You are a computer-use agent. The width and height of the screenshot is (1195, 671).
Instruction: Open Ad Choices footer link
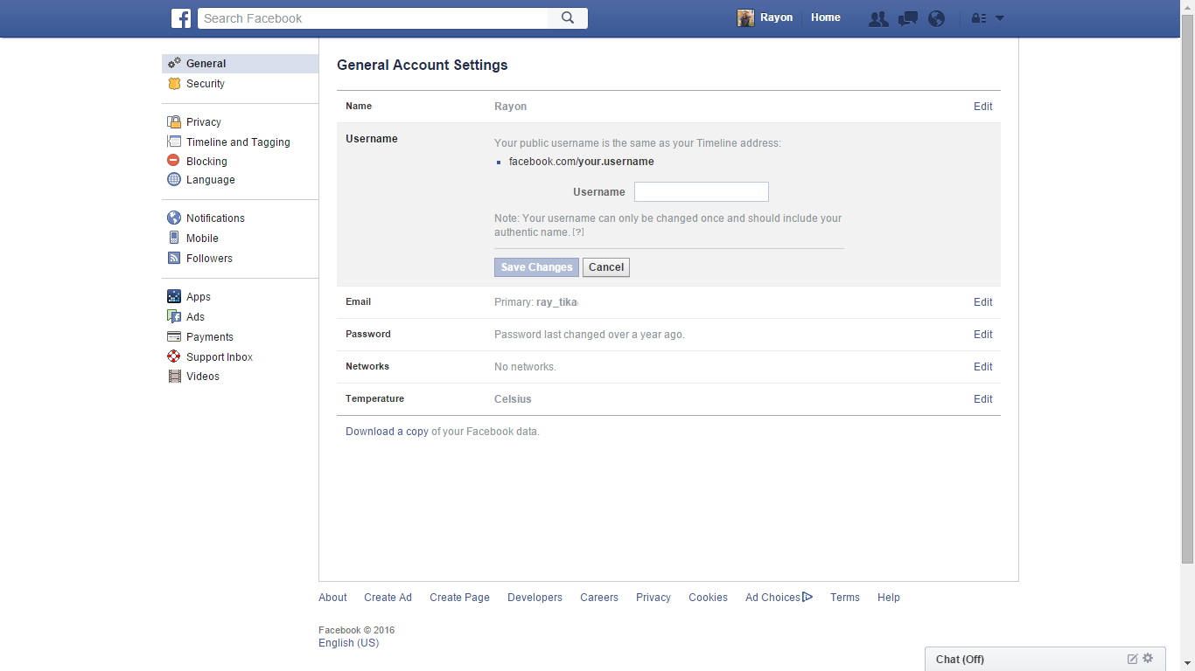(779, 598)
